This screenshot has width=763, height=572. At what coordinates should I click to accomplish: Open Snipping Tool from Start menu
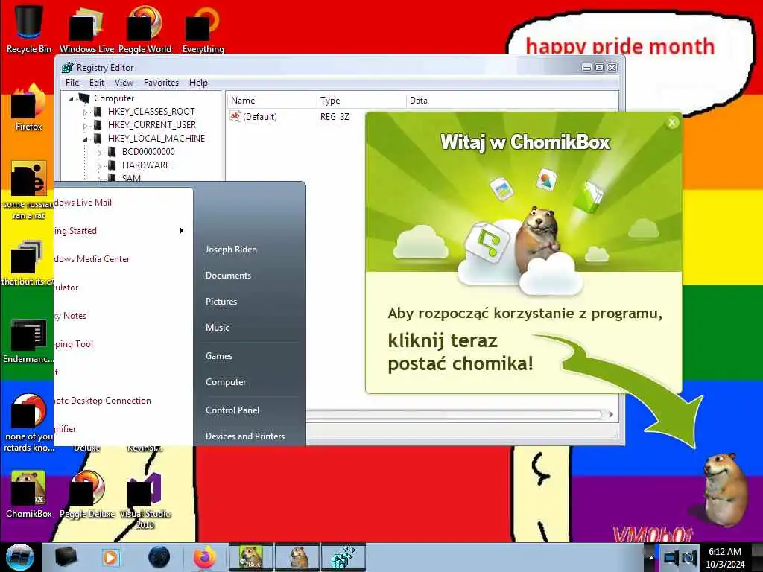[x=123, y=344]
